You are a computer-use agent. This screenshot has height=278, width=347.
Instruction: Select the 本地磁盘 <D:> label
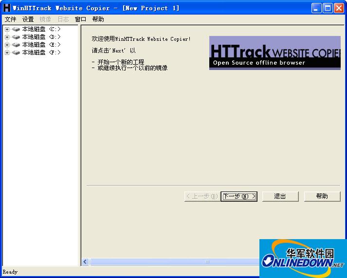[x=41, y=37]
